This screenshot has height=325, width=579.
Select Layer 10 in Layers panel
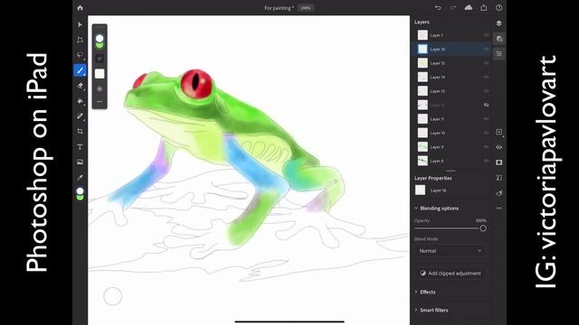[x=451, y=133]
